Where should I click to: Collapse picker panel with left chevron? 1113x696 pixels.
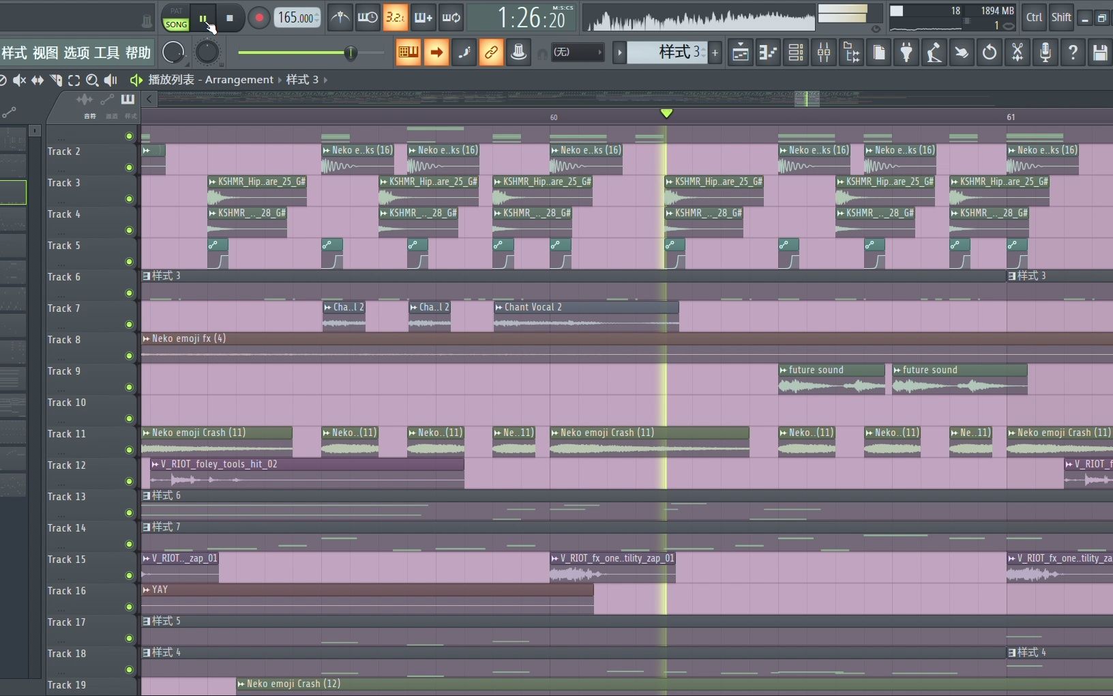pyautogui.click(x=149, y=99)
